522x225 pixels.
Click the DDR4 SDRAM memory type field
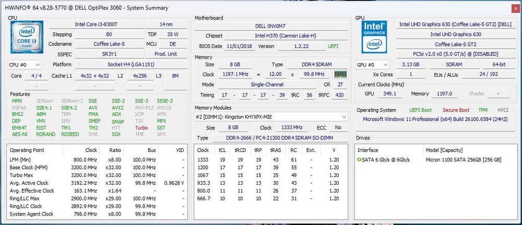[317, 65]
